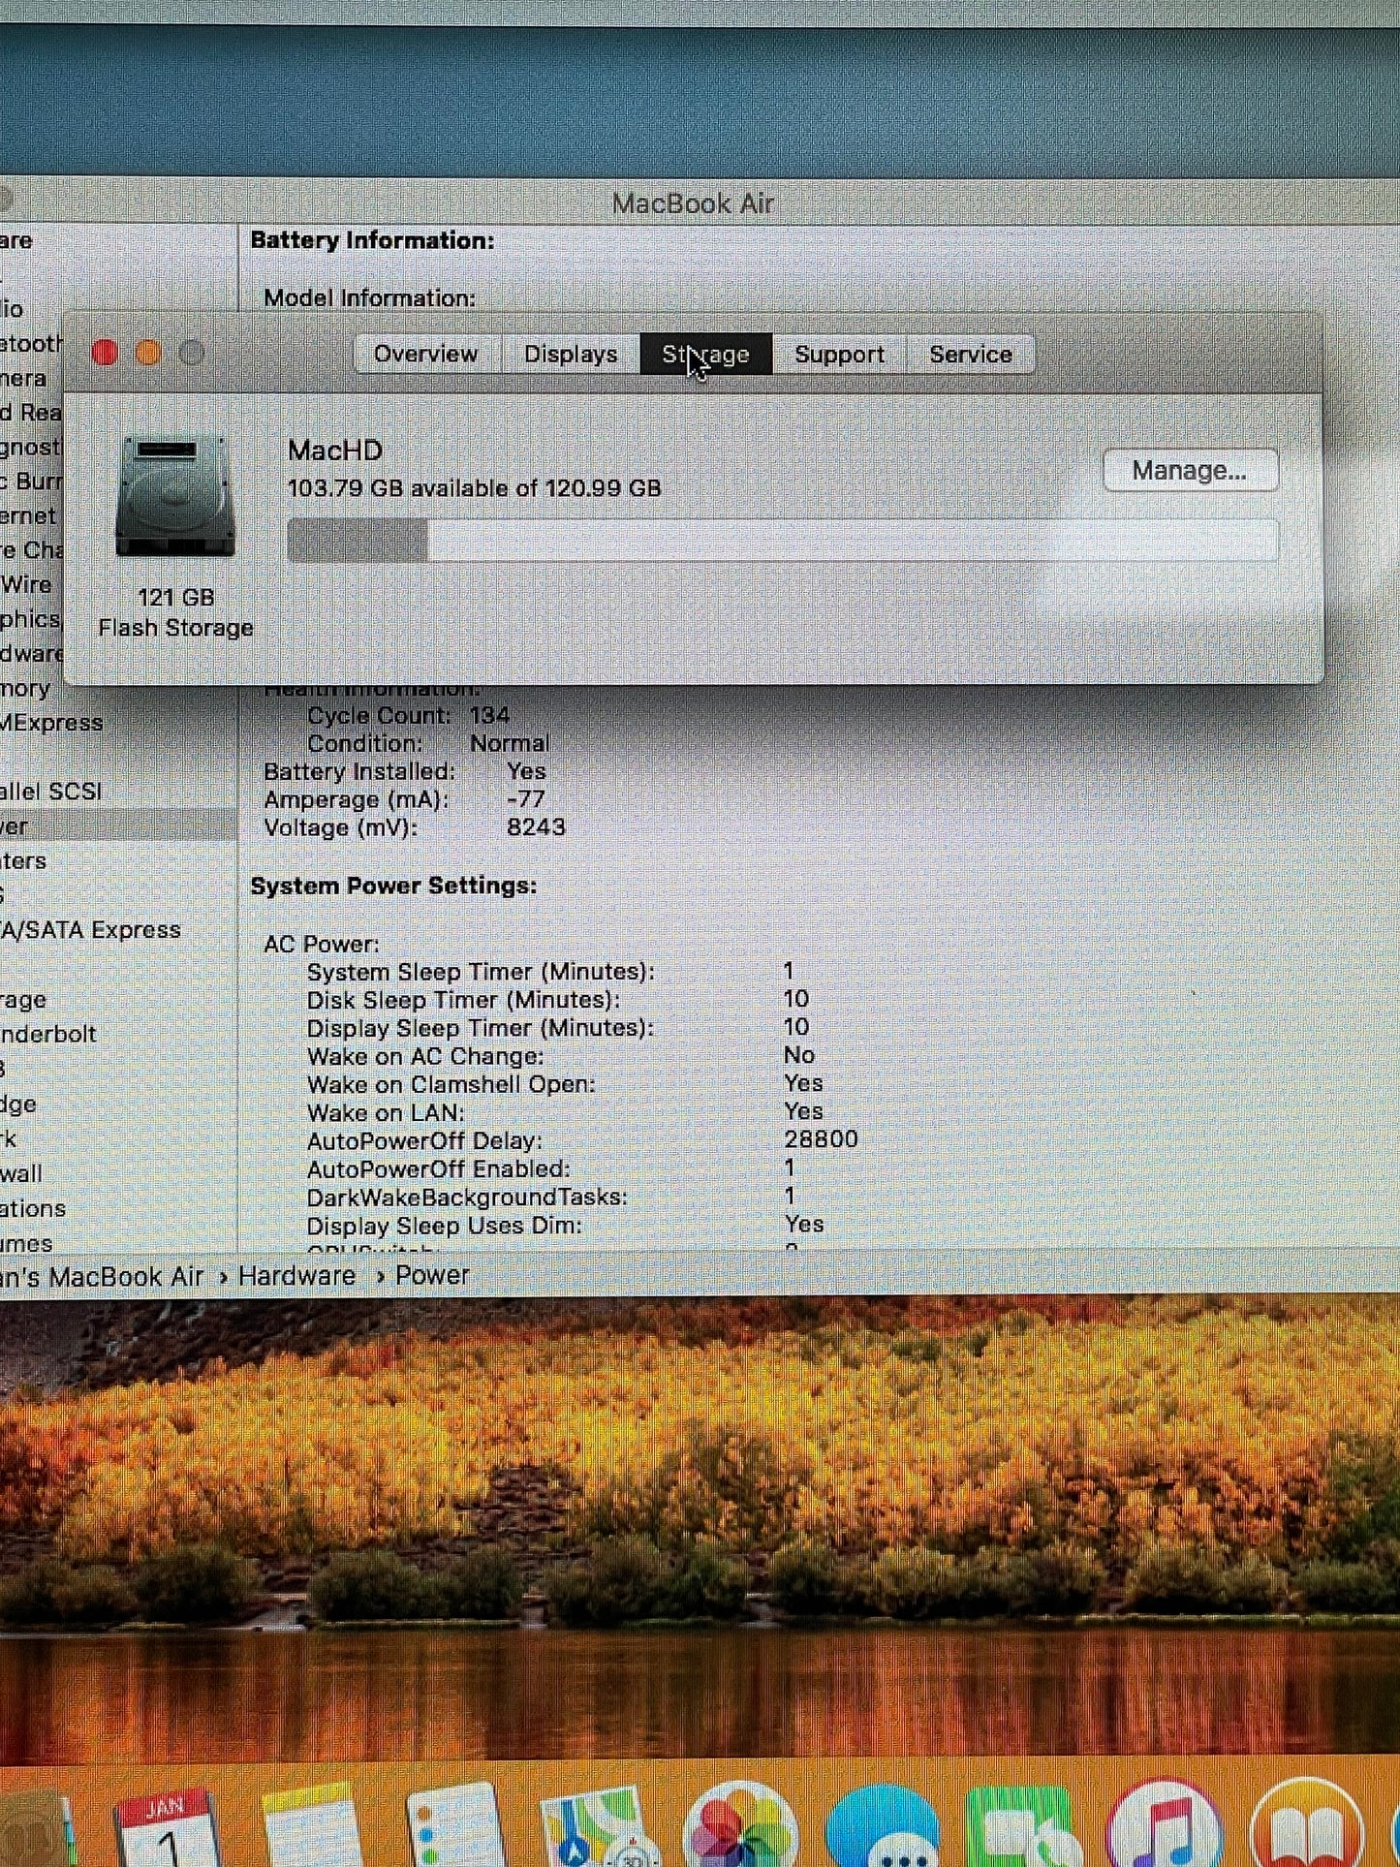
Task: Select Camera in the sidebar list
Action: [23, 378]
